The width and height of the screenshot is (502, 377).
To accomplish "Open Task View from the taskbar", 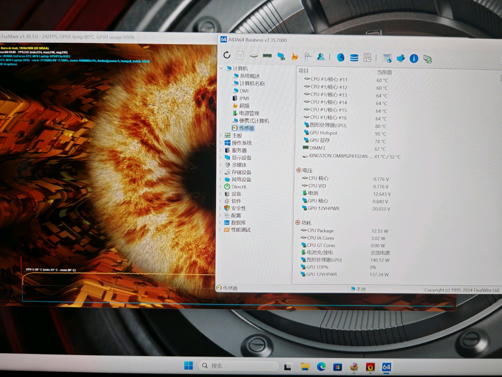I will 287,367.
